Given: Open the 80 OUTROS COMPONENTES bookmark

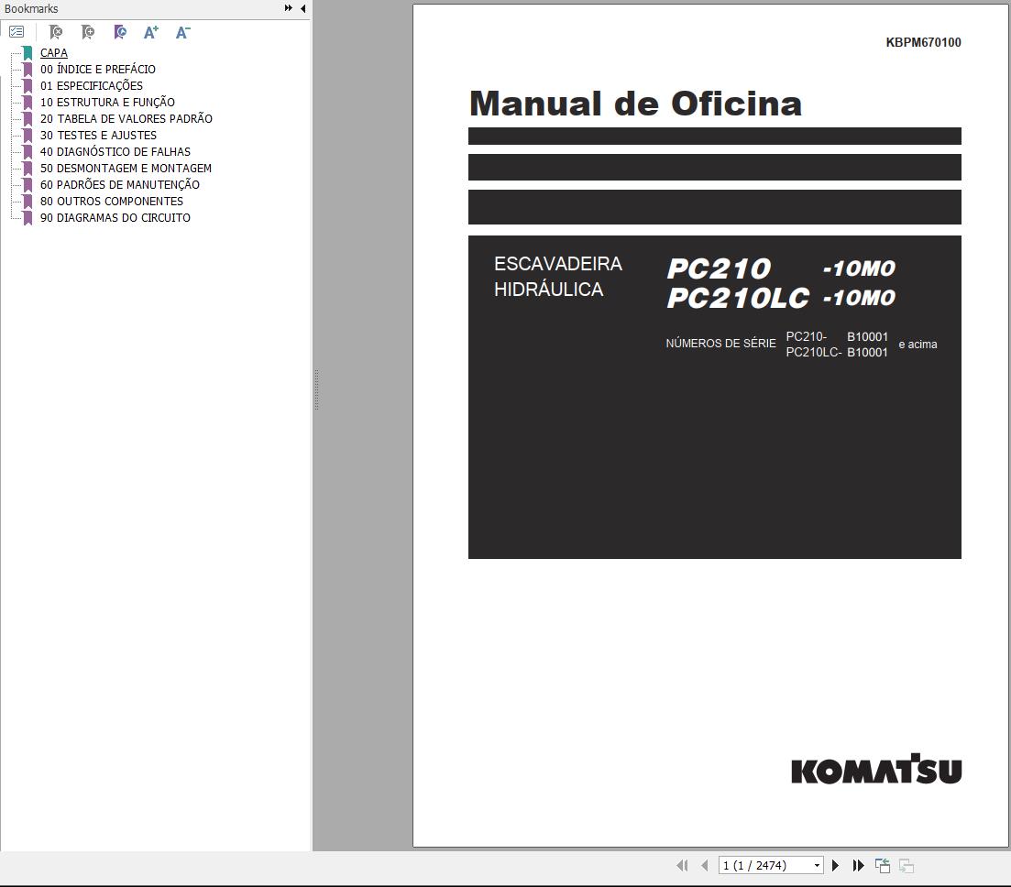Looking at the screenshot, I should (112, 201).
